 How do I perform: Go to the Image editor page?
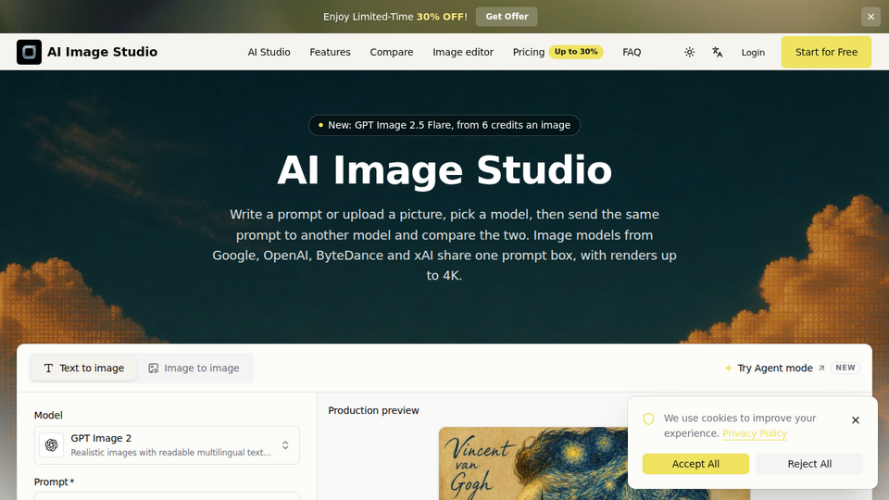coord(463,52)
